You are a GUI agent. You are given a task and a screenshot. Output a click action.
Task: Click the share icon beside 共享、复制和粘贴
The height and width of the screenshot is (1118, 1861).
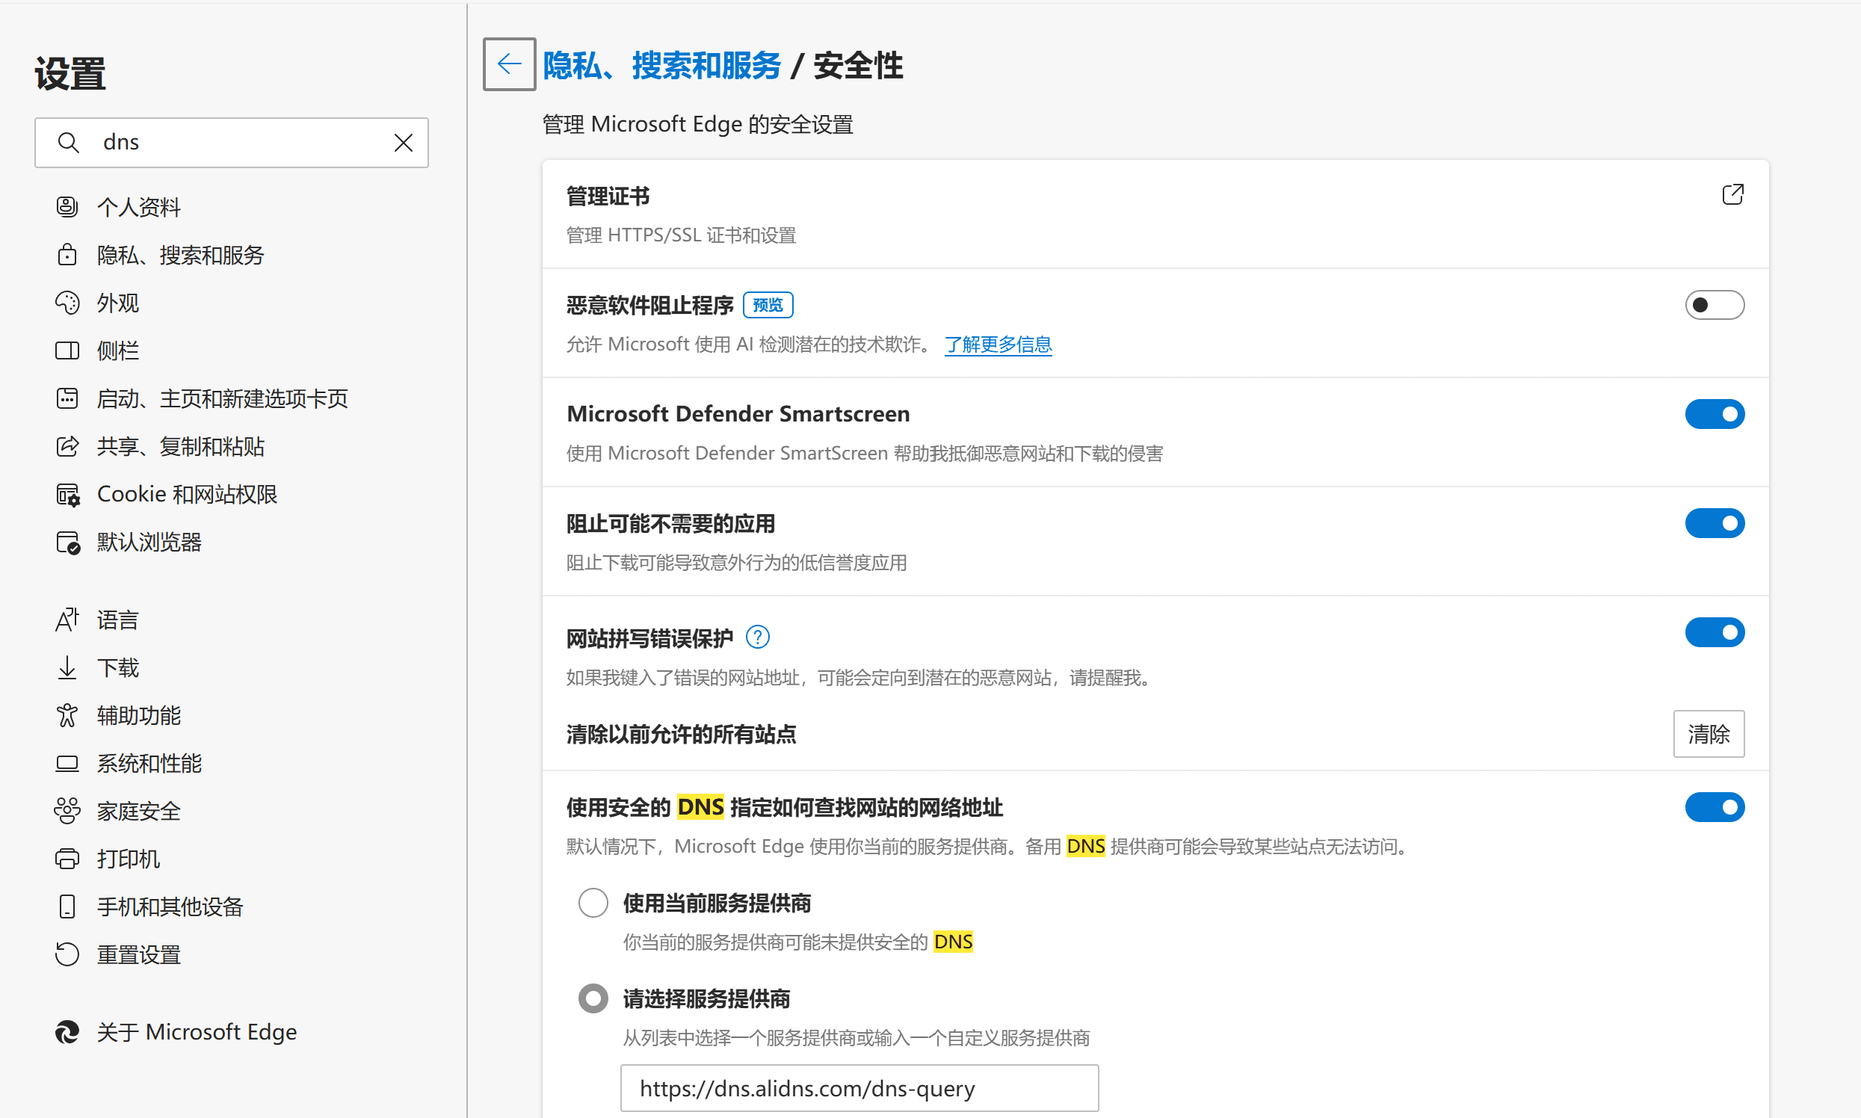(x=67, y=446)
